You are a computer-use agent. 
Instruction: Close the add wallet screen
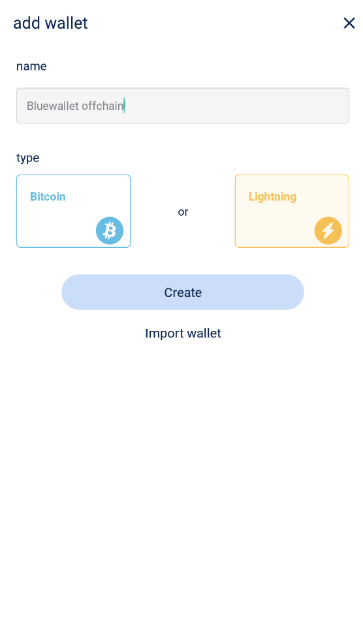pyautogui.click(x=349, y=24)
